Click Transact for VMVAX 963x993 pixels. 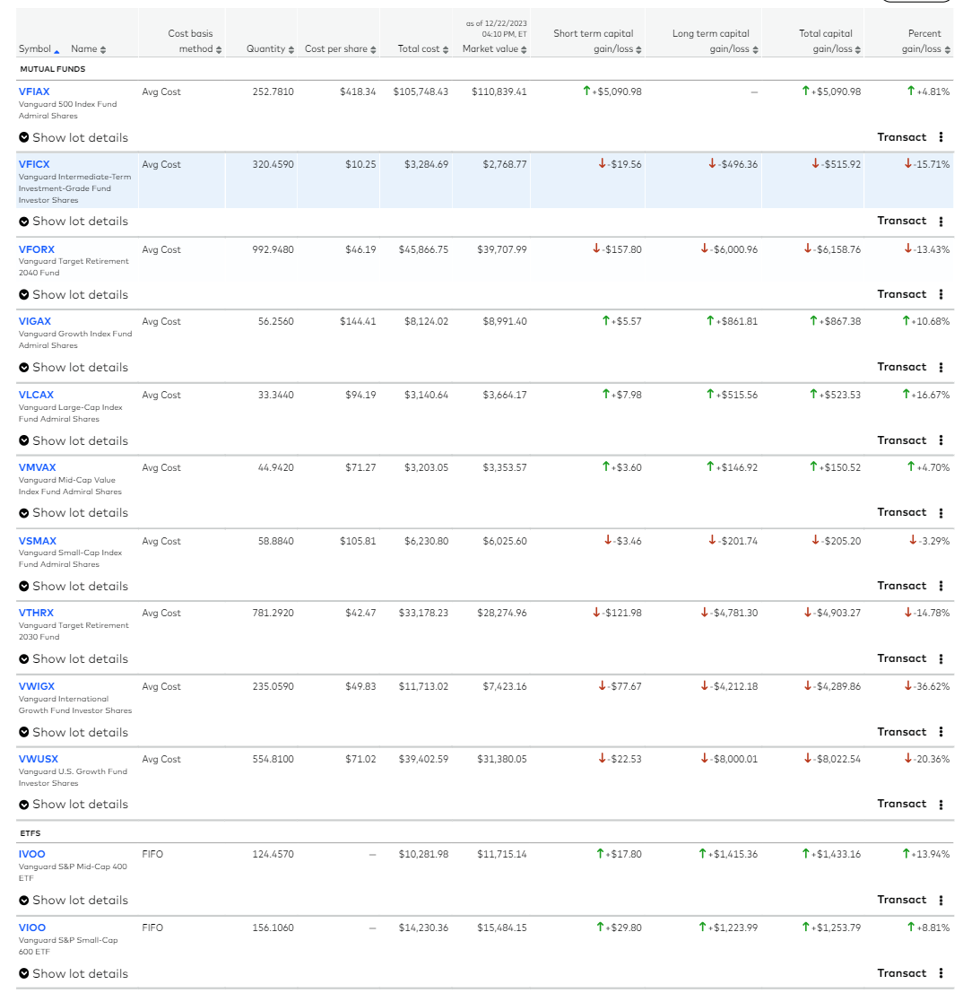pyautogui.click(x=902, y=512)
